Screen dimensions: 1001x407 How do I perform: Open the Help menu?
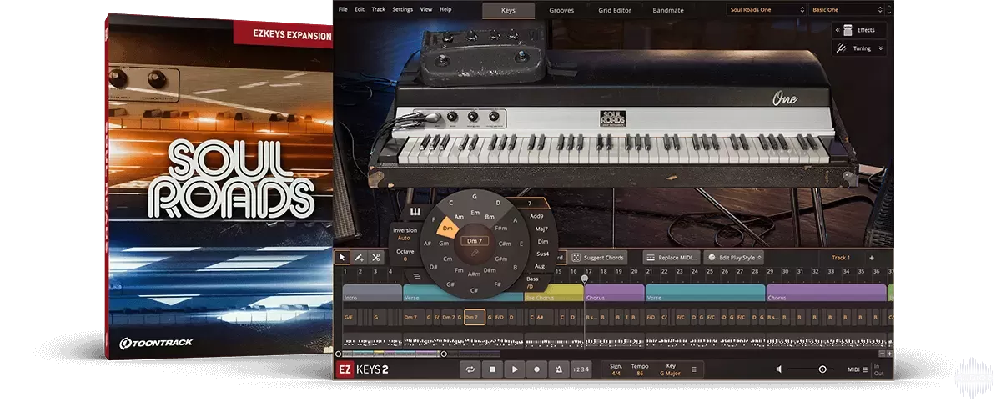445,9
